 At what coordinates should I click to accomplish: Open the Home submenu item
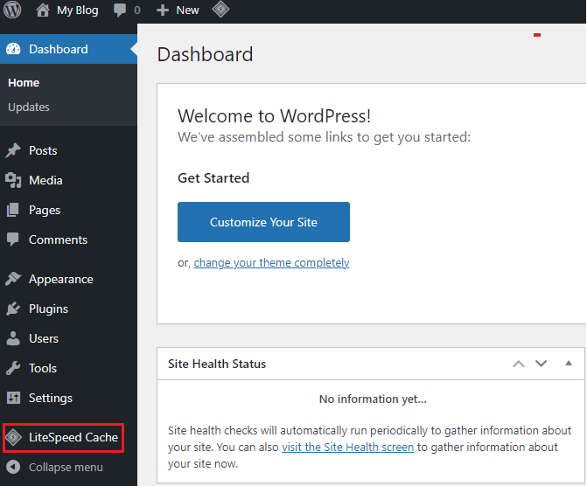pyautogui.click(x=24, y=83)
